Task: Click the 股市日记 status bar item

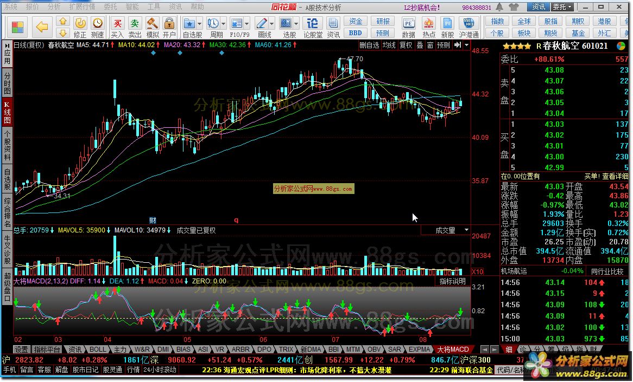Action: coord(85,370)
